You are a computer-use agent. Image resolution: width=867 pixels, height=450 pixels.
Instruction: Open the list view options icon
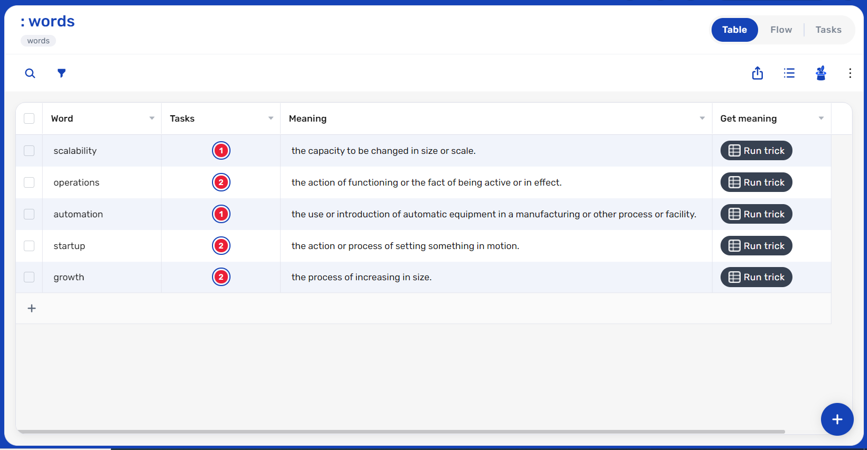789,73
